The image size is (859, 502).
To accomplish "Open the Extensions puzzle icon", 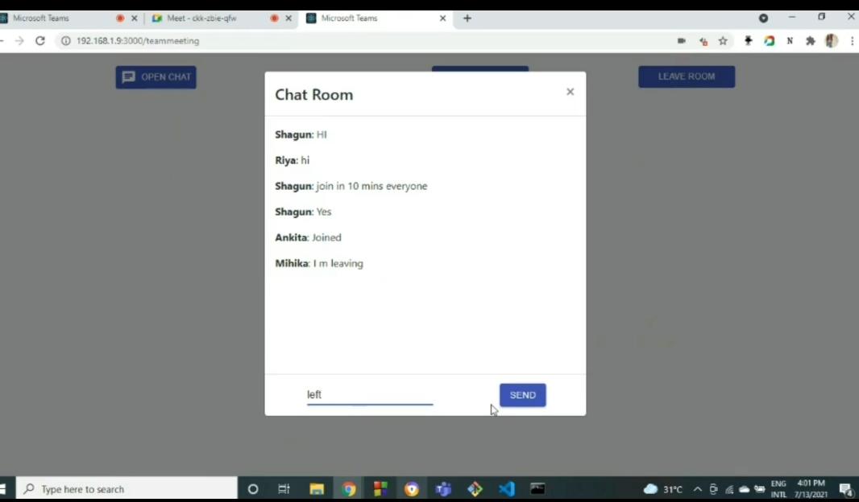I will point(811,40).
